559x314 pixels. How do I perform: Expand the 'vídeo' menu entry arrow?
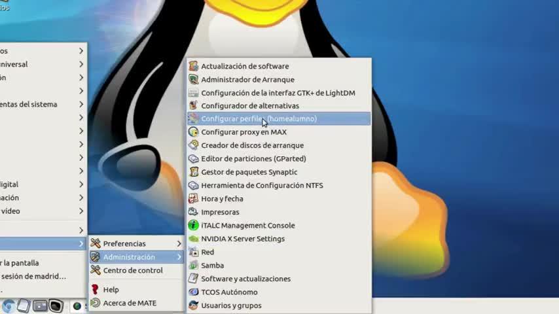tap(81, 211)
